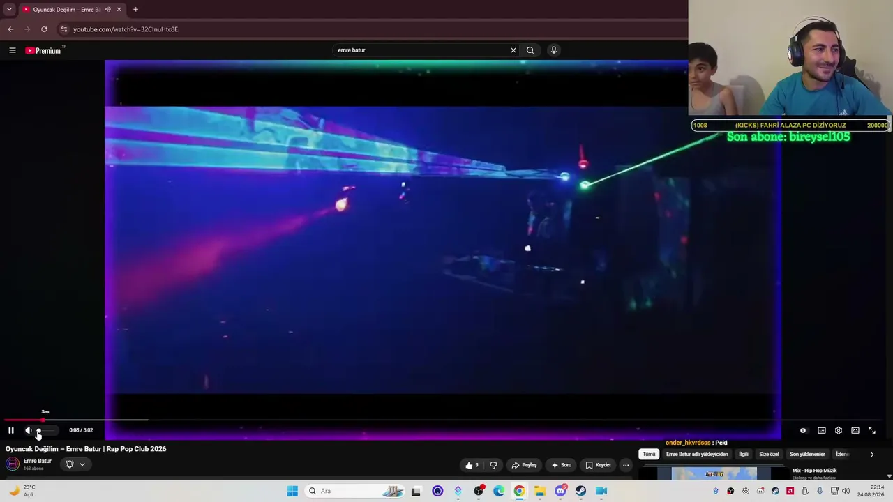893x502 pixels.
Task: Click the Paylaş share button
Action: click(x=525, y=465)
